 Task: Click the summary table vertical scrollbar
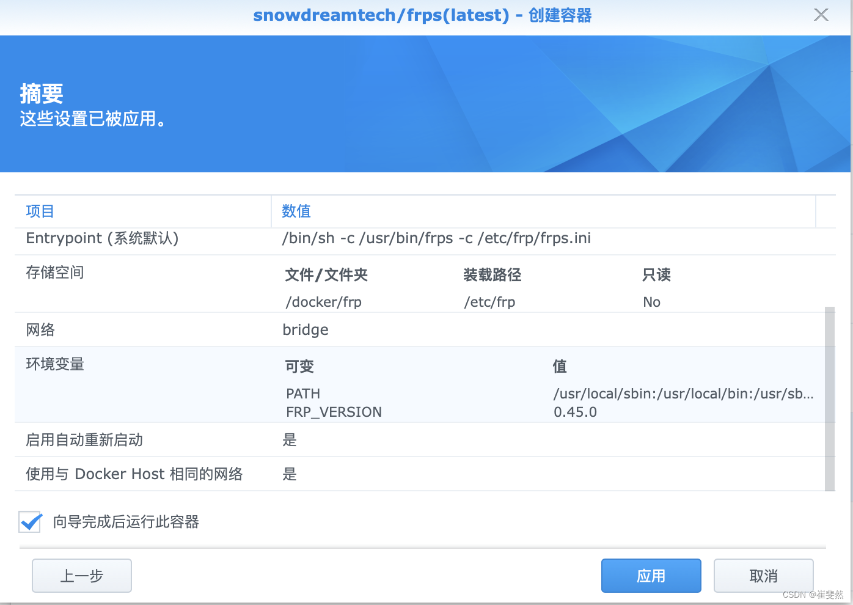click(829, 398)
